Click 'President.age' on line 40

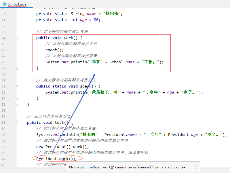pos(183,134)
